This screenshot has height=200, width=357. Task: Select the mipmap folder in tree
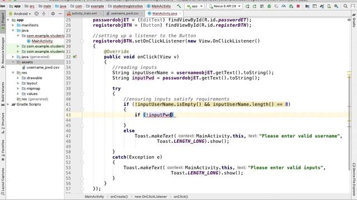click(x=33, y=89)
